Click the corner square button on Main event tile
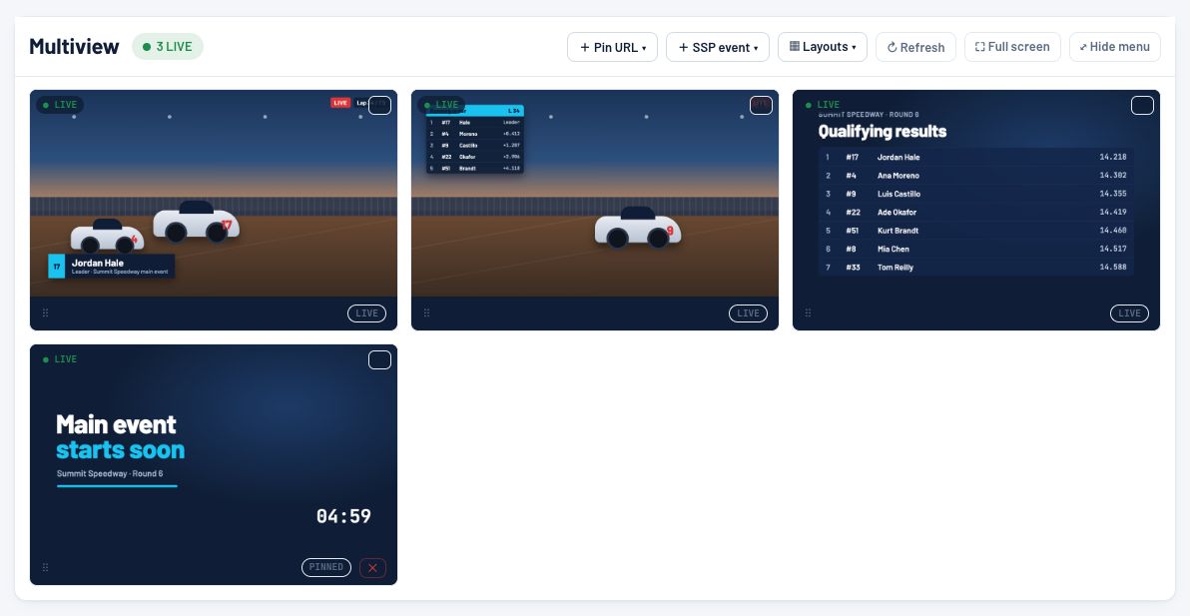 pyautogui.click(x=379, y=360)
